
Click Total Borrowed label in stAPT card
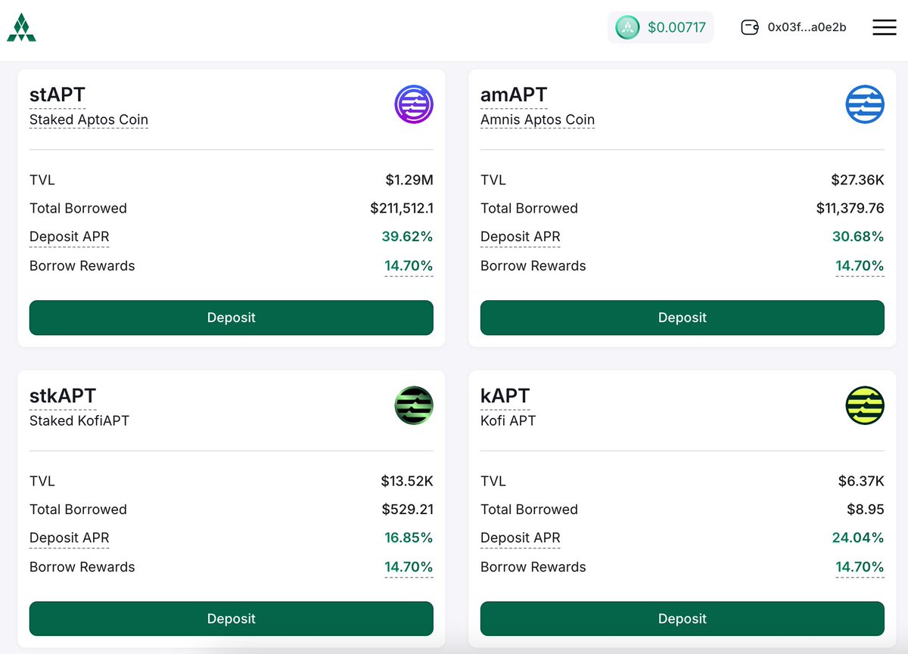click(x=78, y=208)
